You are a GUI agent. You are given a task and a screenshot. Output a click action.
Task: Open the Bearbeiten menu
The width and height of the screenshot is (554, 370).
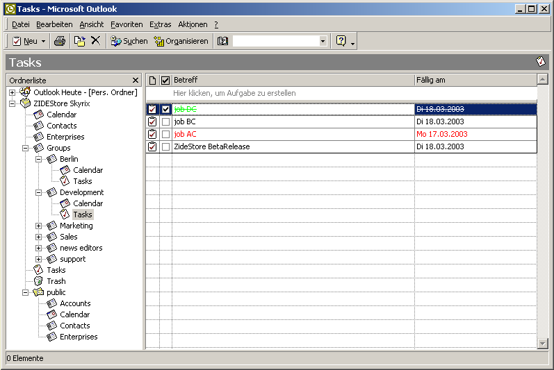click(x=54, y=24)
